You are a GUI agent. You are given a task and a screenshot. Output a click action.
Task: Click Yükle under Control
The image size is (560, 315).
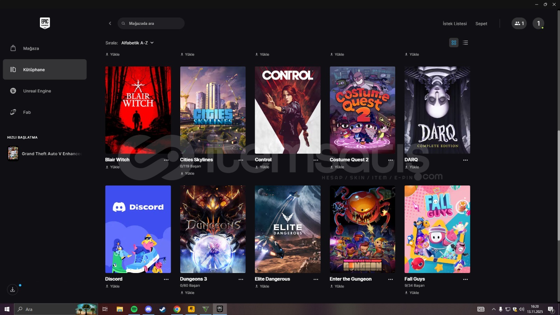[262, 167]
